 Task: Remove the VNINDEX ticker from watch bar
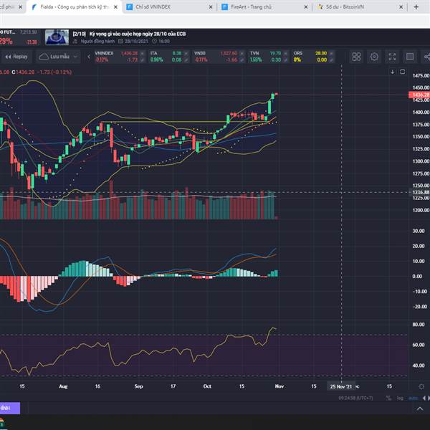click(x=142, y=54)
